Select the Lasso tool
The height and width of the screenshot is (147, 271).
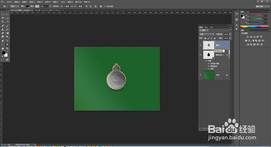pos(3,18)
